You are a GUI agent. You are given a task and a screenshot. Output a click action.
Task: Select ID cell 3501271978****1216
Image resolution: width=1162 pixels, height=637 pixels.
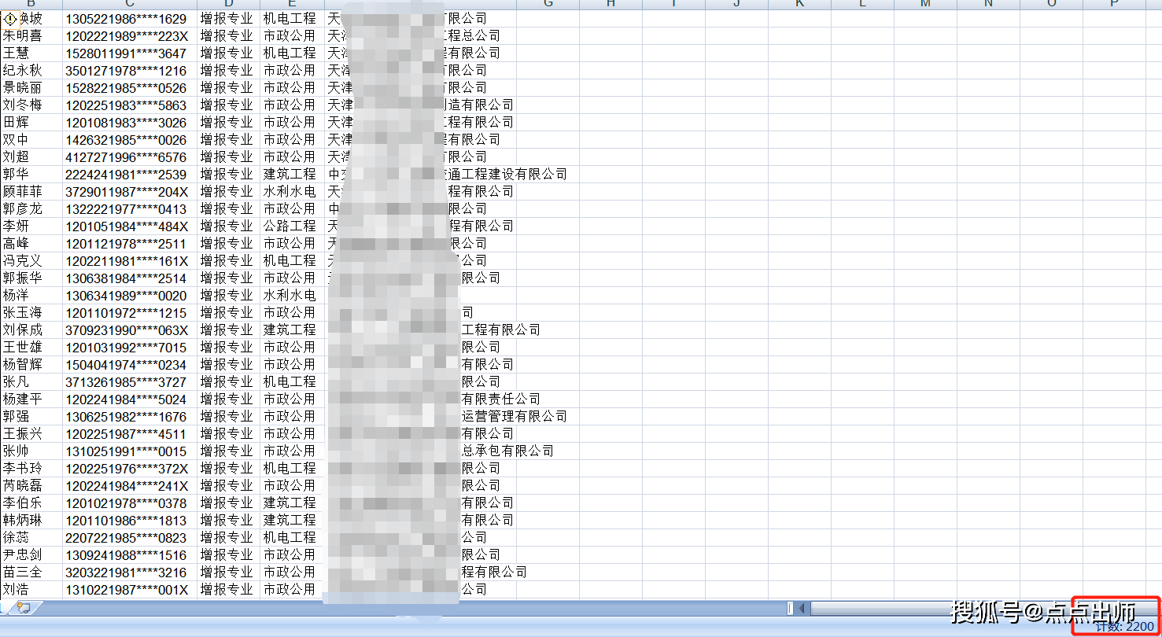pos(130,70)
